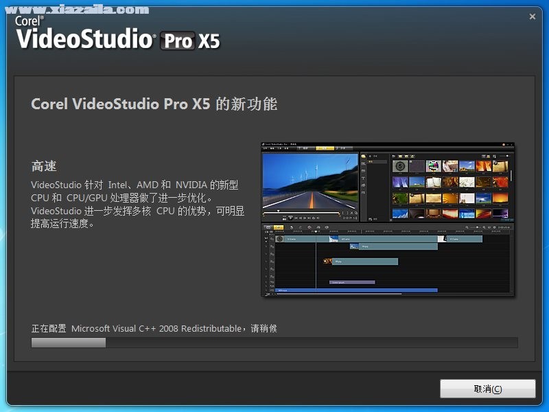
Task: Click the heading "Corel VideoStudio Pro X5 的新功能"
Action: click(154, 104)
